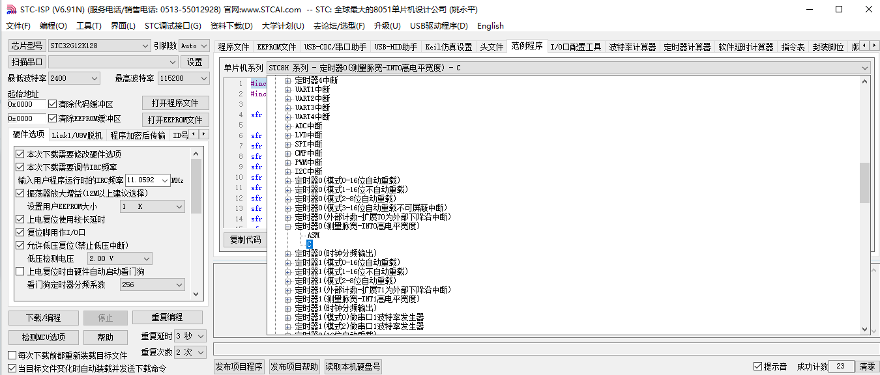880x375 pixels.
Task: Toggle 本次下载需要修改硬件选项 checkbox
Action: tap(20, 154)
